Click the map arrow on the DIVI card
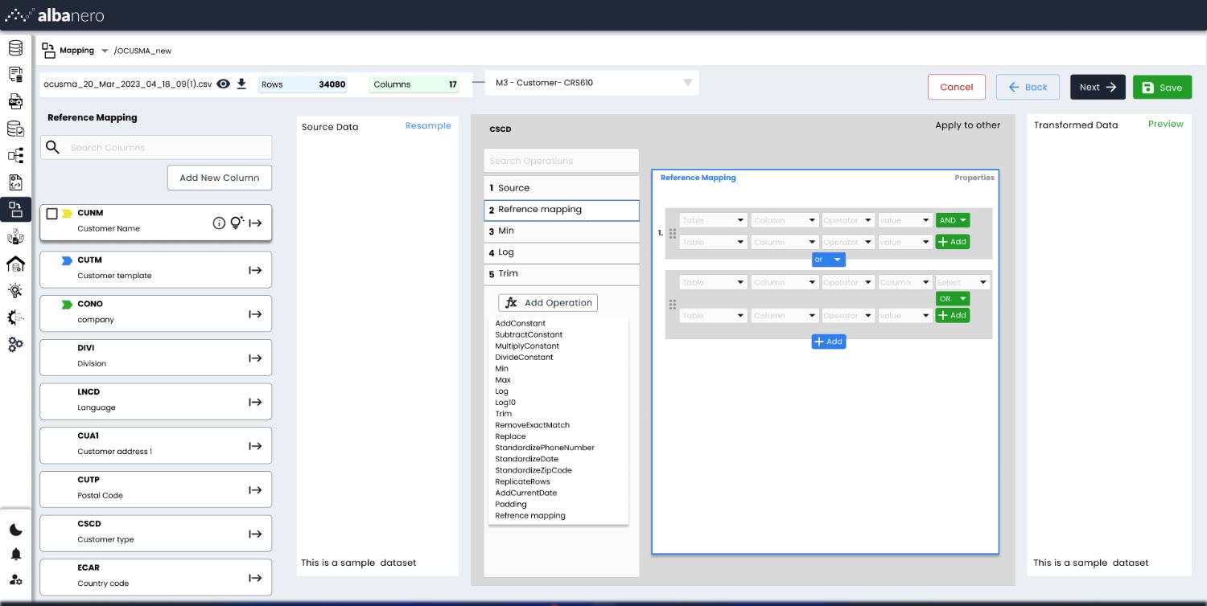Screen dimensions: 1207x606 coord(255,358)
